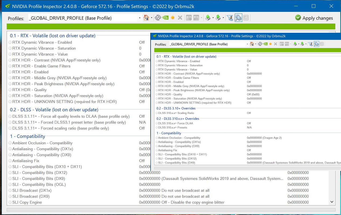The width and height of the screenshot is (341, 215).
Task: Open the home icon dropdown arrow, large window
Action: pyautogui.click(x=151, y=18)
